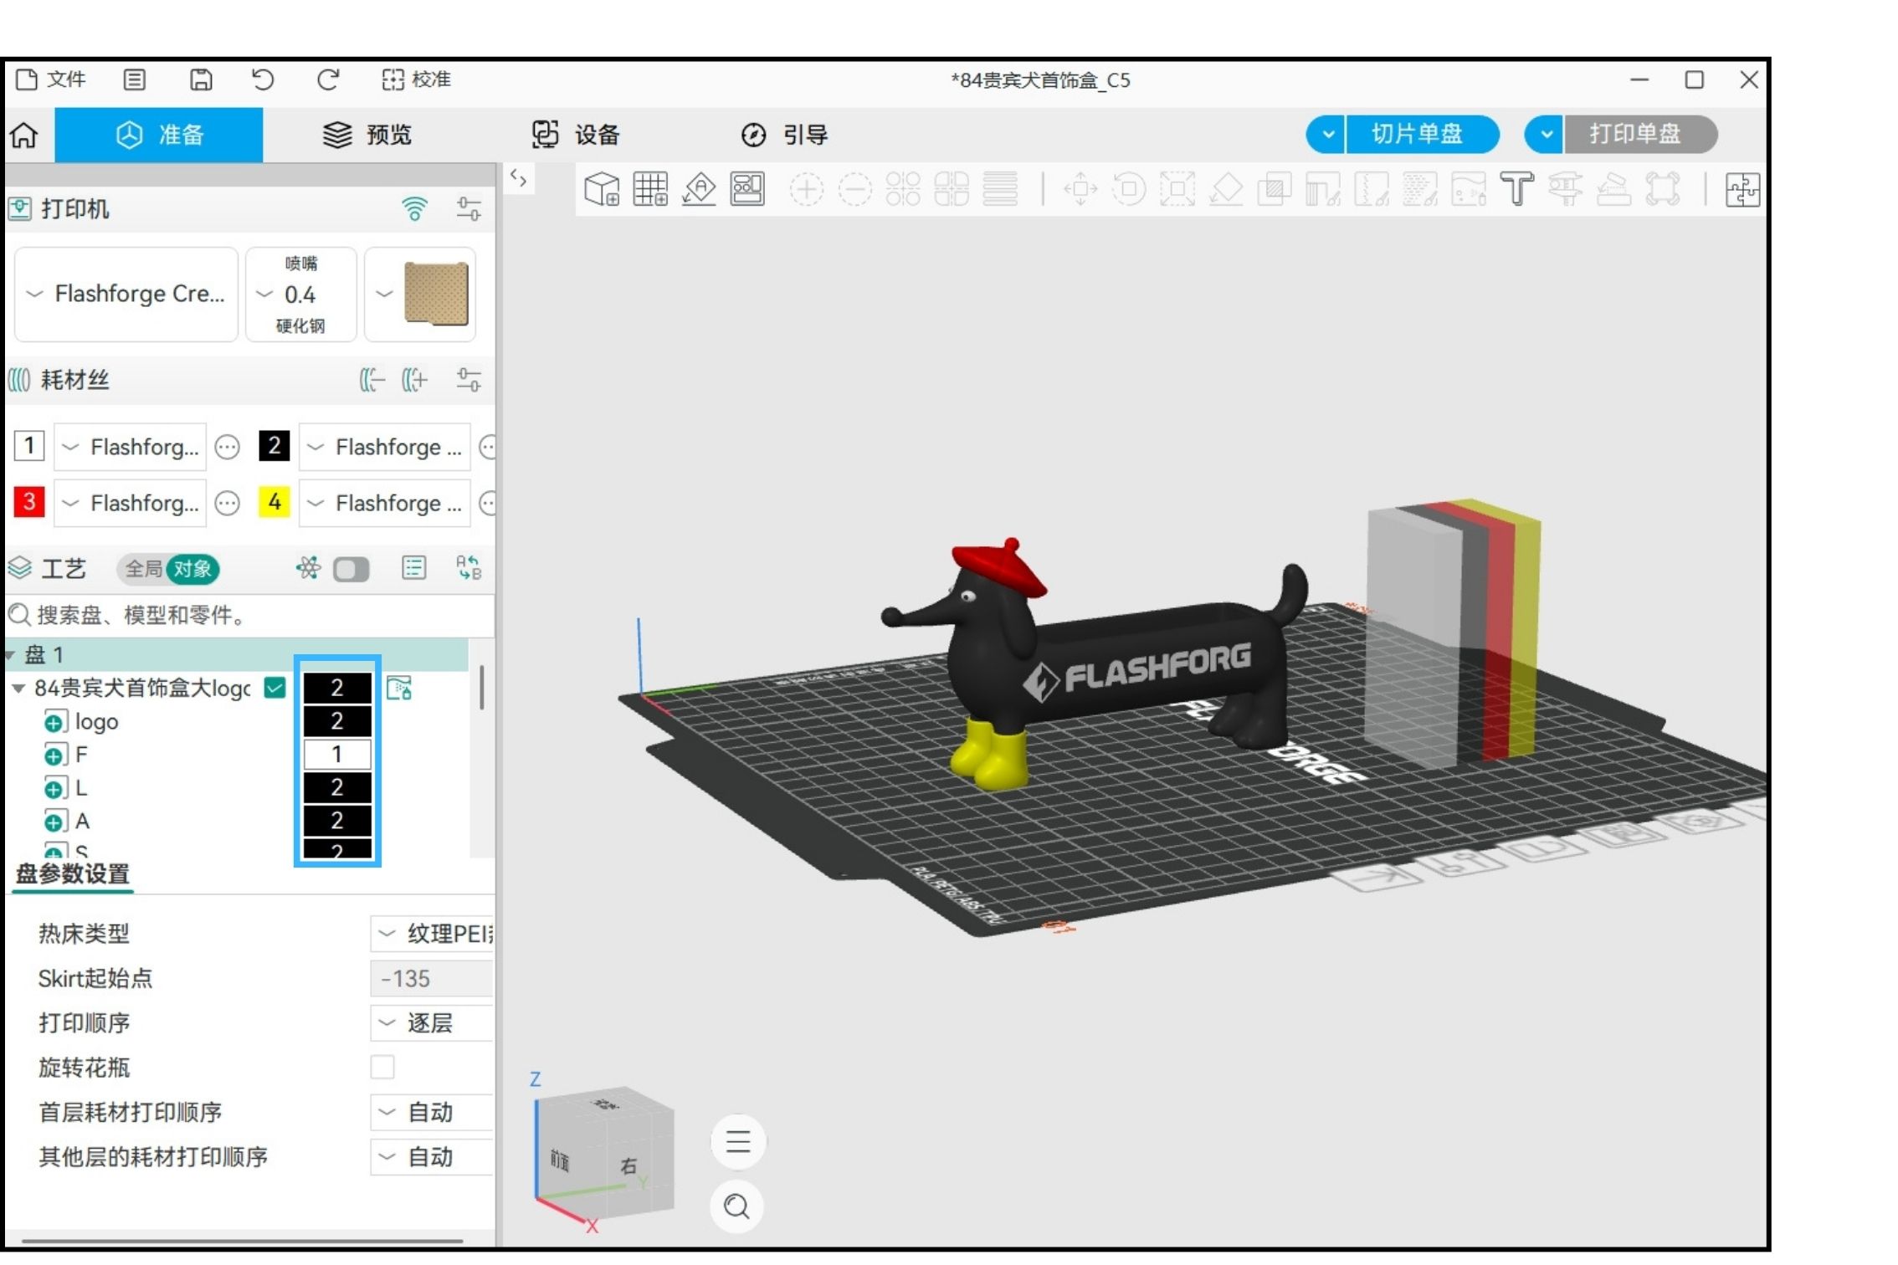
Task: Click the Save icon in title bar
Action: (x=201, y=79)
